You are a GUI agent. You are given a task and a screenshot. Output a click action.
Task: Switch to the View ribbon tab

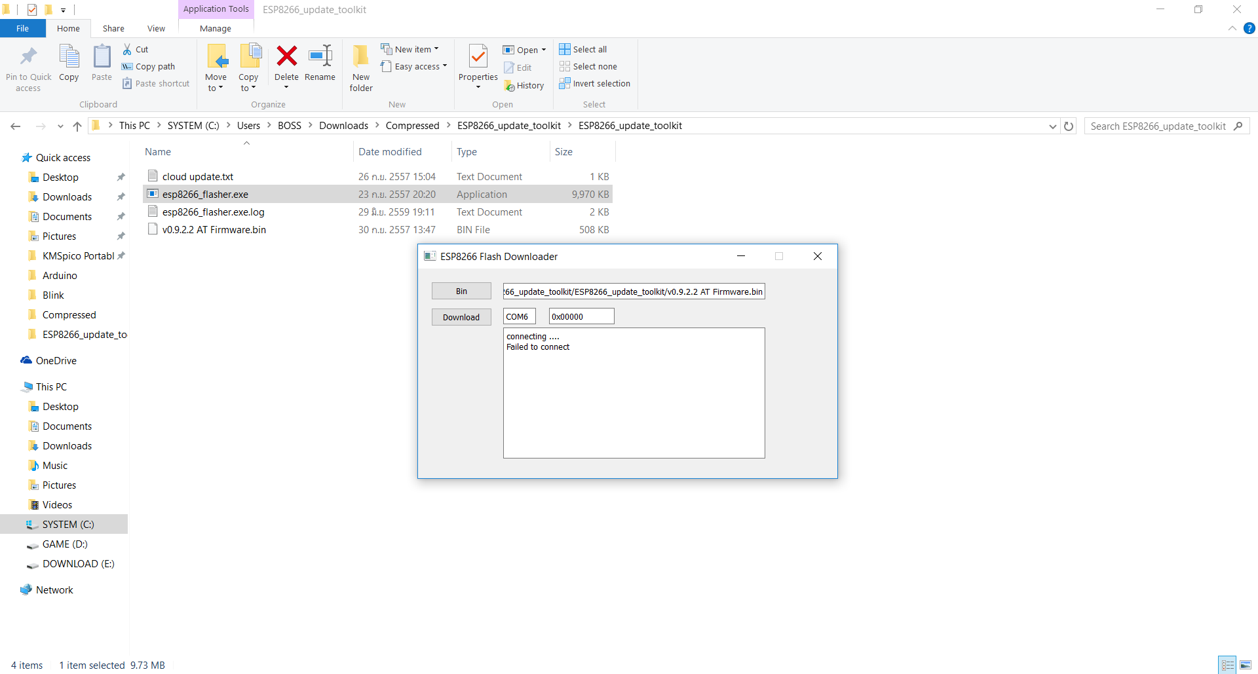[156, 28]
